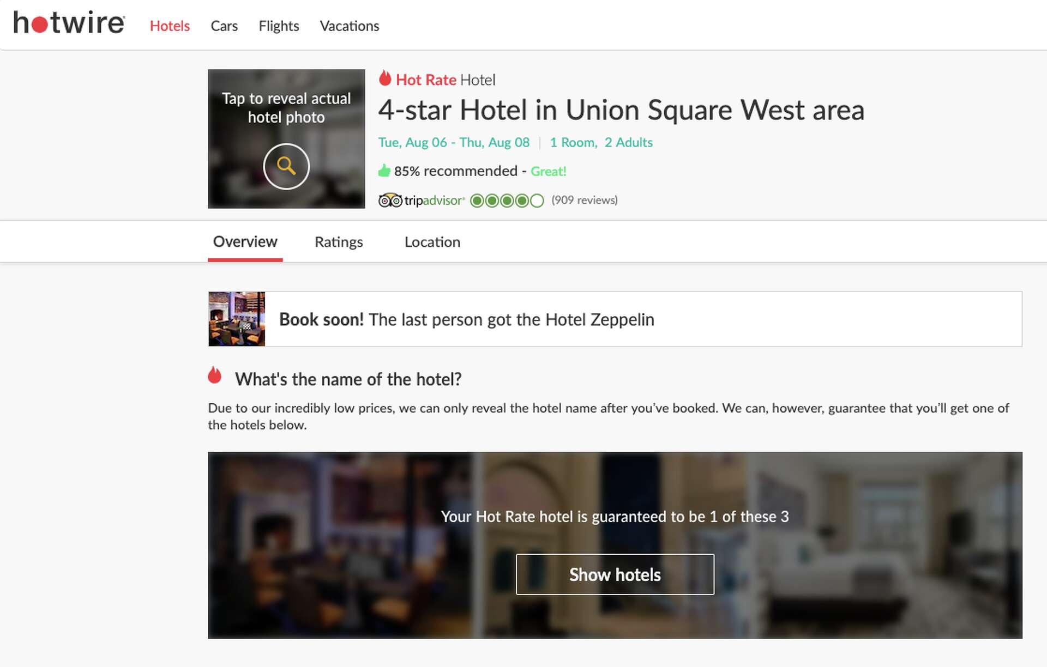Select the Overview tab
The image size is (1047, 667).
(245, 241)
